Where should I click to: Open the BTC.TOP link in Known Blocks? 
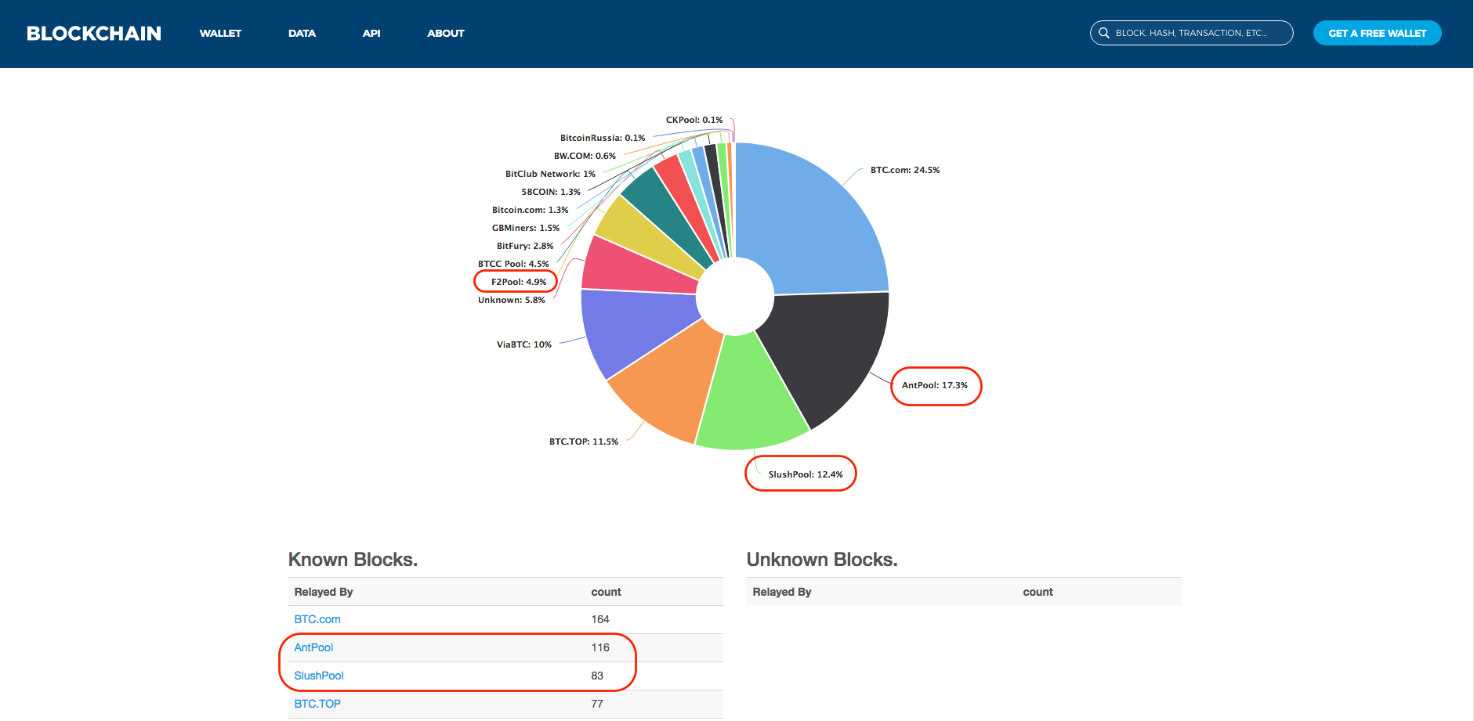pyautogui.click(x=317, y=704)
